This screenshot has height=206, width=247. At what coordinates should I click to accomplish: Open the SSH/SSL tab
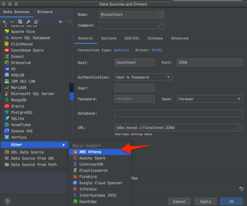pos(132,38)
